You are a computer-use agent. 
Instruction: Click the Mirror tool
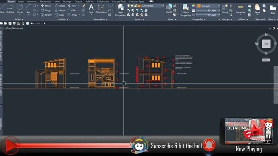coord(60,10)
